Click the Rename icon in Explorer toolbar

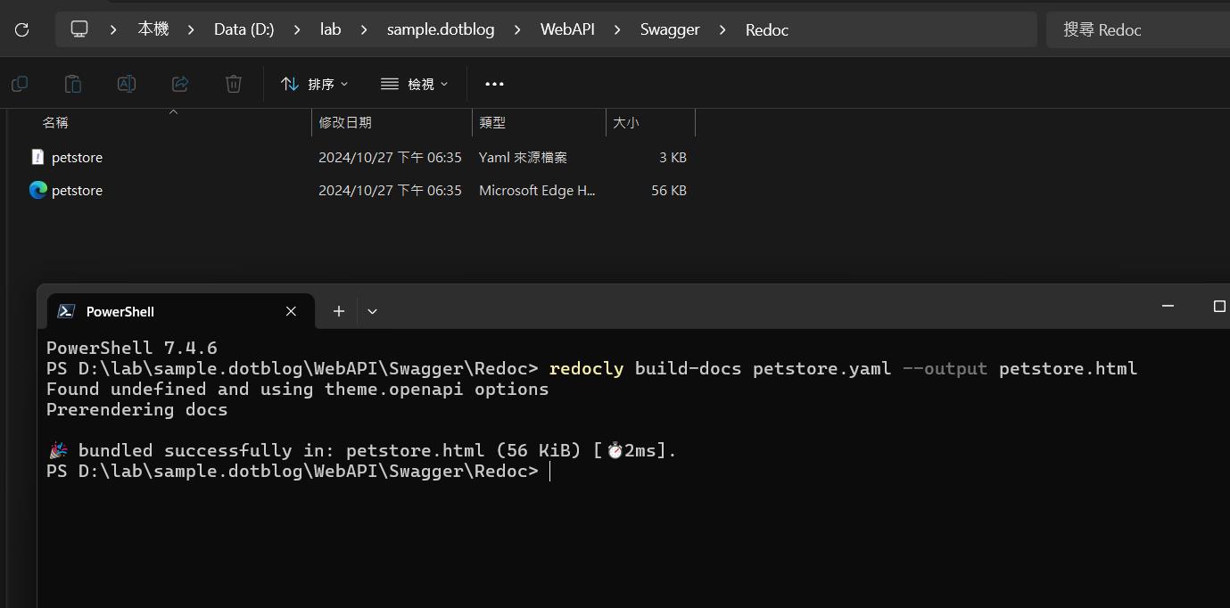pyautogui.click(x=127, y=84)
